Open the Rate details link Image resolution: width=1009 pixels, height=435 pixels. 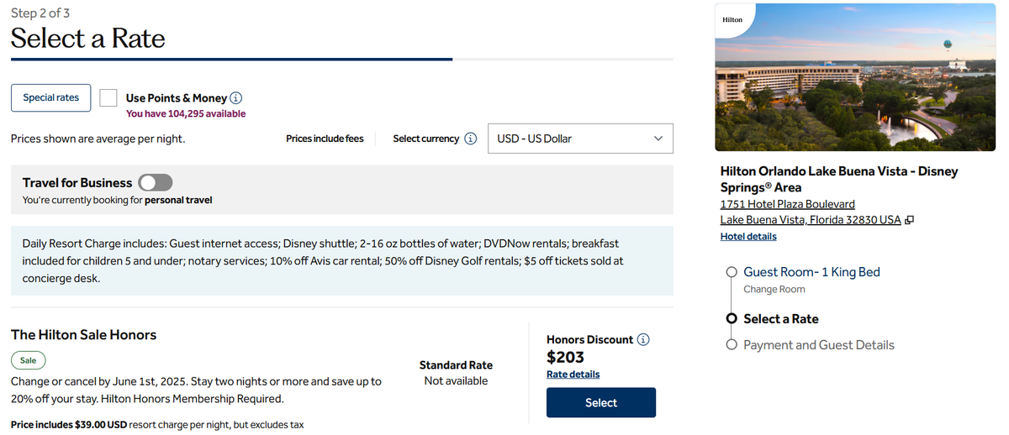click(x=573, y=374)
